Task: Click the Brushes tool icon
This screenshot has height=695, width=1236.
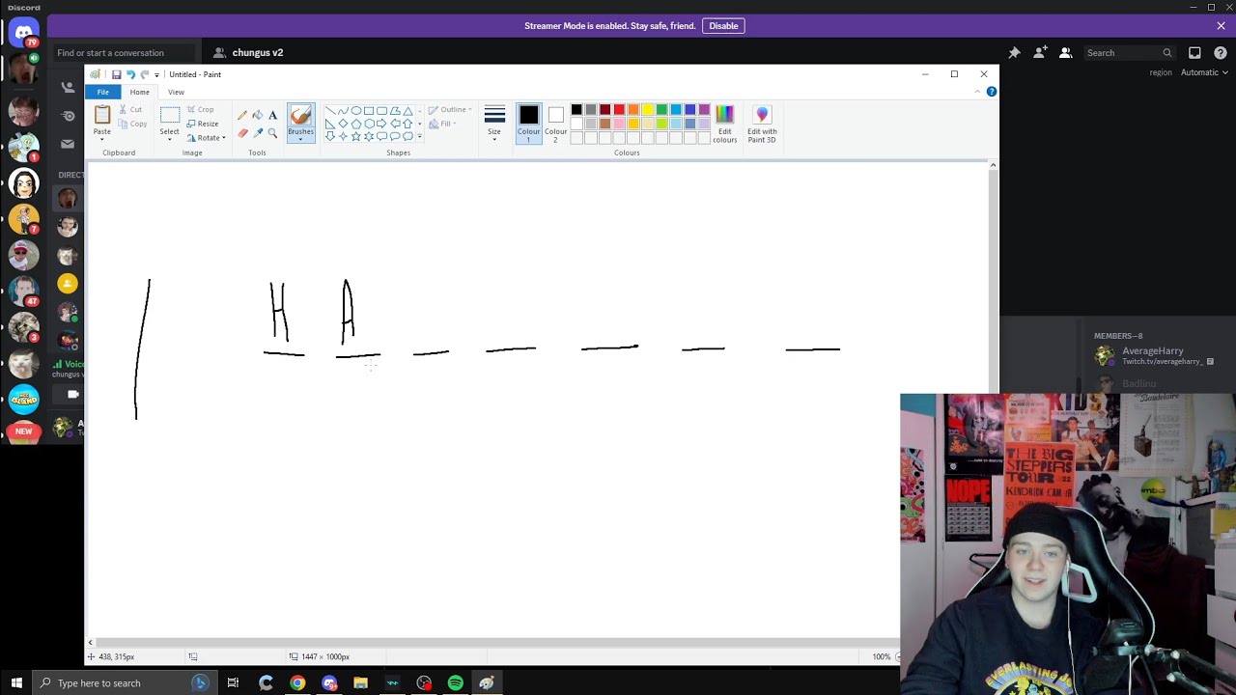Action: point(300,116)
